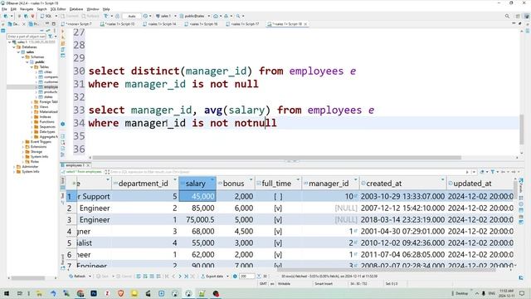531x299 pixels.
Task: Collapse the Databases tree node
Action: click(x=14, y=47)
